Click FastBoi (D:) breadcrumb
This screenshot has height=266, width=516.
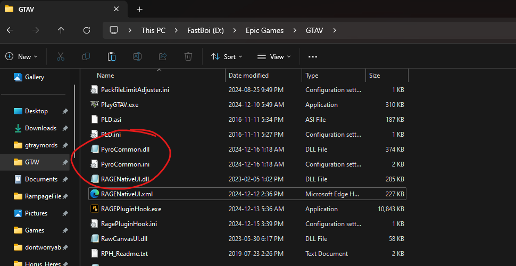pos(206,31)
